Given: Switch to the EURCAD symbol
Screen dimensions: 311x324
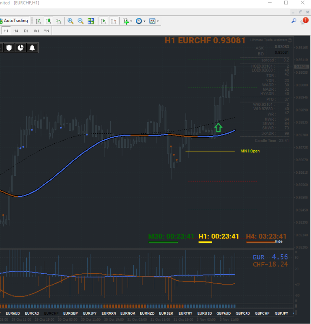Looking at the screenshot, I should tap(32, 313).
